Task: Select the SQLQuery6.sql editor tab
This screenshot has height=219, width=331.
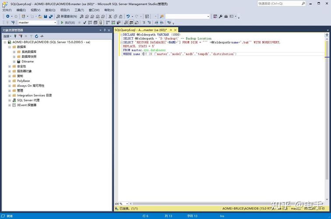Action: (141, 30)
